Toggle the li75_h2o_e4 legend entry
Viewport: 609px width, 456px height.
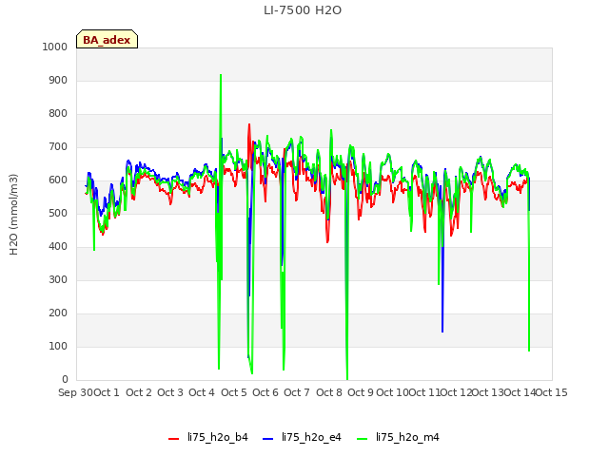click(x=302, y=437)
